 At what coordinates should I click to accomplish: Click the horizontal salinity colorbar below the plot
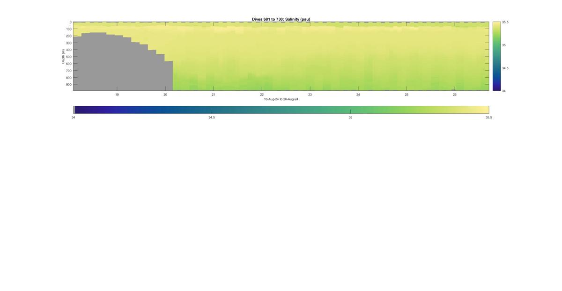(281, 109)
